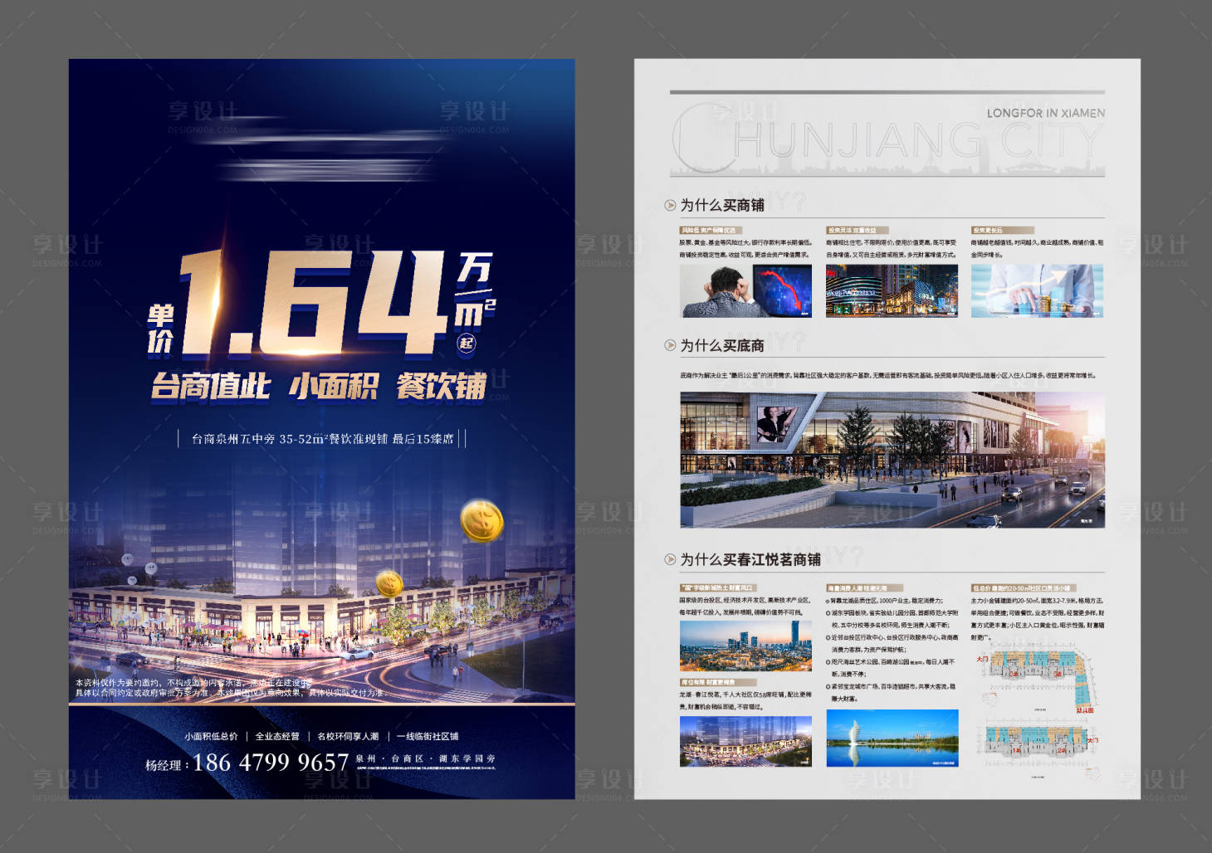Click the play bullet icon beside 为什么买底商

[x=670, y=345]
